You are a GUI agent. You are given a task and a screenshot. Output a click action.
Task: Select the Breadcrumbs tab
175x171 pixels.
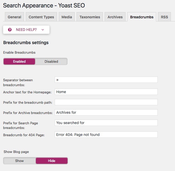[x=142, y=17]
